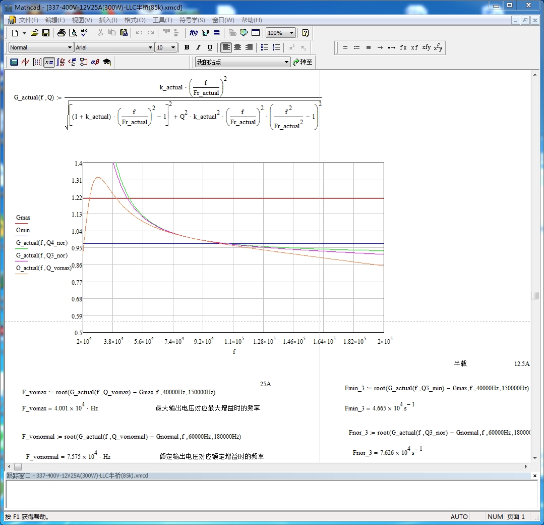Close the 跟踪窗口 trace panel

coord(534,476)
